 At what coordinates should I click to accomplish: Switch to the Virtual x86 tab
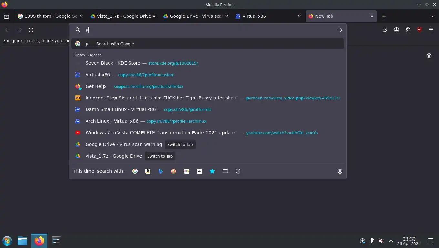click(268, 16)
